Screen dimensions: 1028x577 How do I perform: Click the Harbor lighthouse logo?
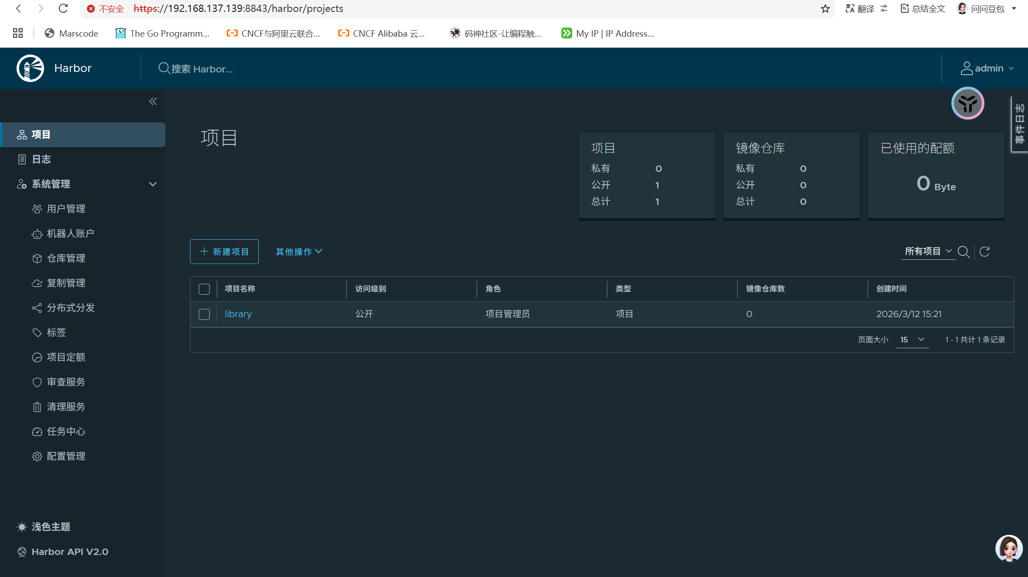click(x=30, y=68)
